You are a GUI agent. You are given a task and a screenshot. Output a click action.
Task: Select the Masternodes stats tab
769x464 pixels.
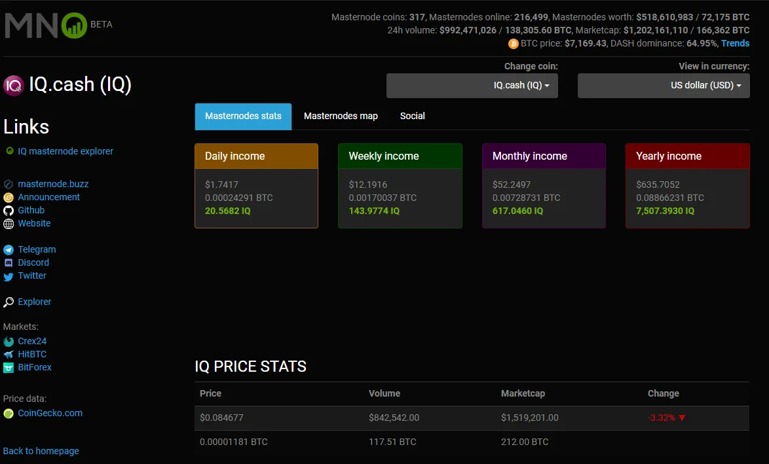[x=243, y=116]
